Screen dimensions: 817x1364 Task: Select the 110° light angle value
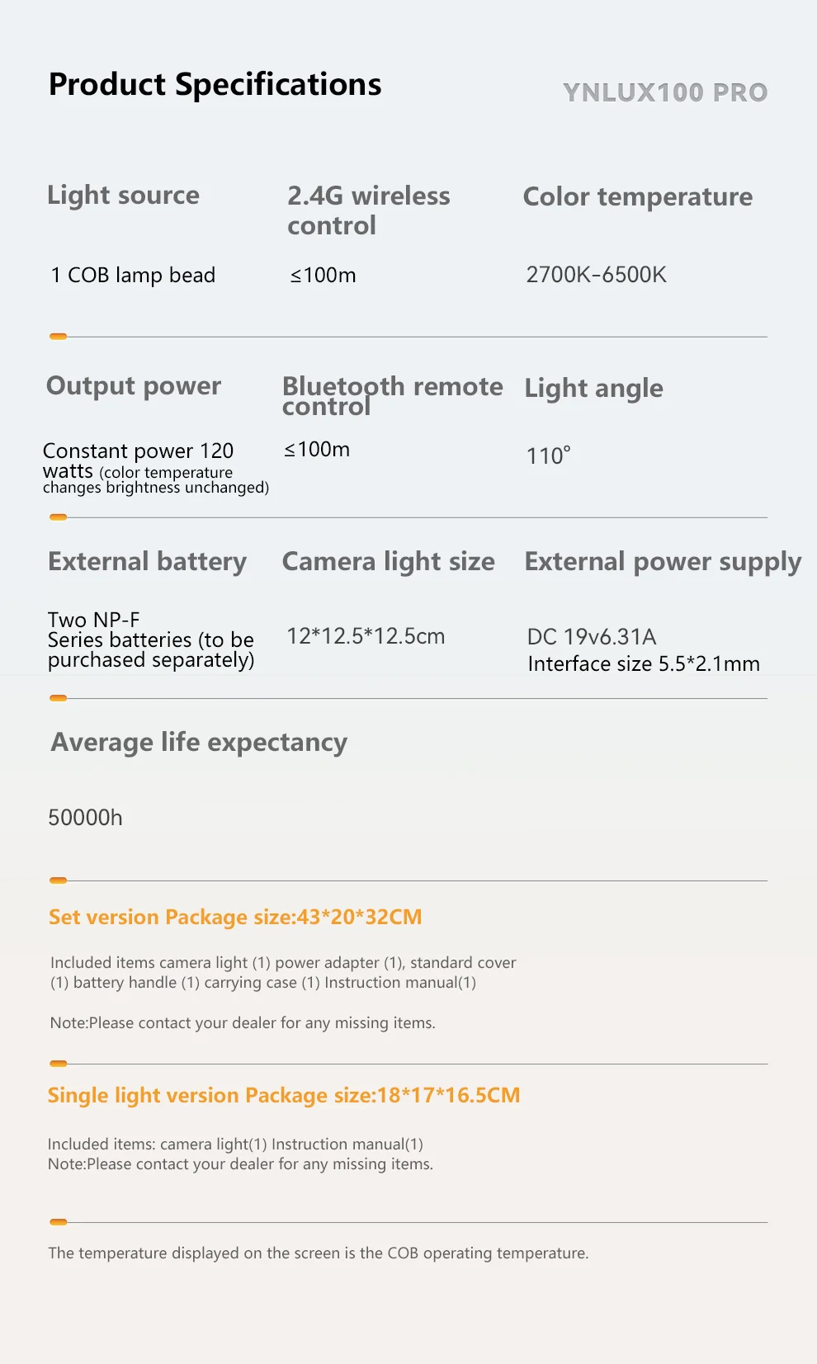tap(548, 455)
